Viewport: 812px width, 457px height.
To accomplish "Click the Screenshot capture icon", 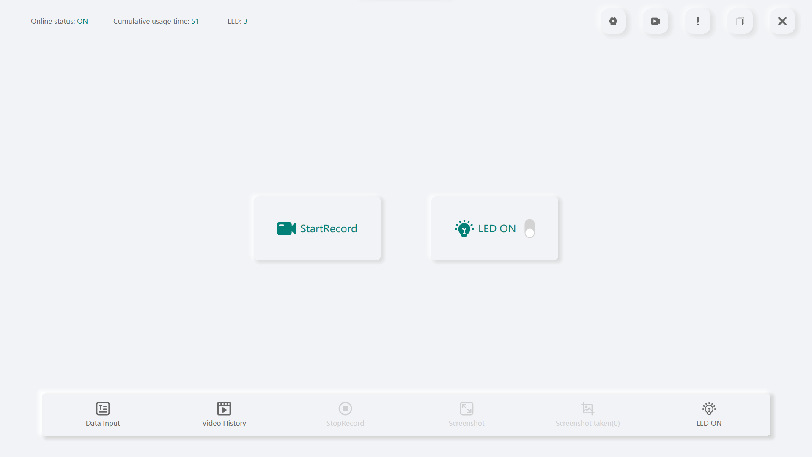I will pyautogui.click(x=466, y=408).
